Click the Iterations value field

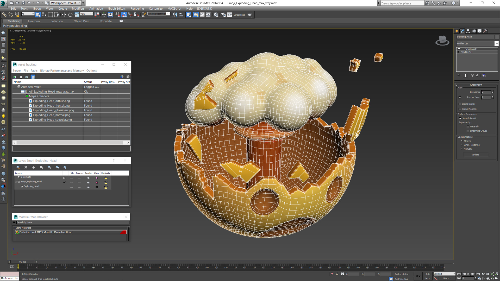[x=486, y=92]
